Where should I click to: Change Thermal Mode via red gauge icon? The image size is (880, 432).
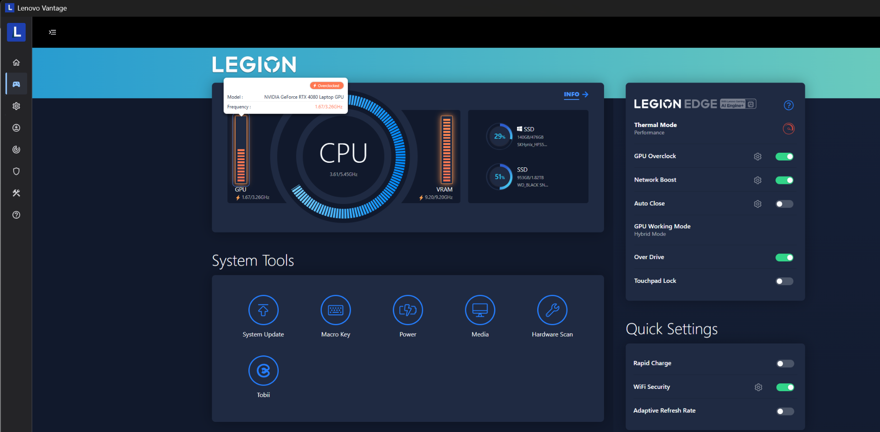click(788, 128)
